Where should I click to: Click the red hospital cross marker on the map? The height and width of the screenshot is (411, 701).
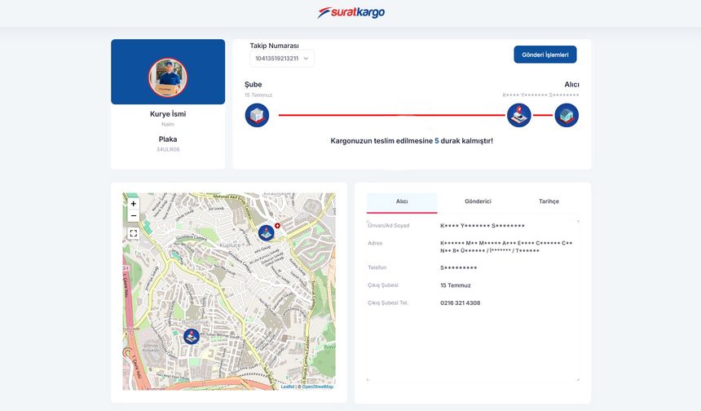[x=277, y=226]
